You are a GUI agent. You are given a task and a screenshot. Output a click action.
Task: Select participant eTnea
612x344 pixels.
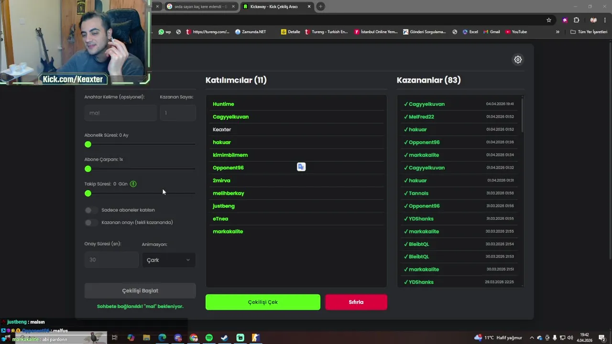pyautogui.click(x=220, y=219)
